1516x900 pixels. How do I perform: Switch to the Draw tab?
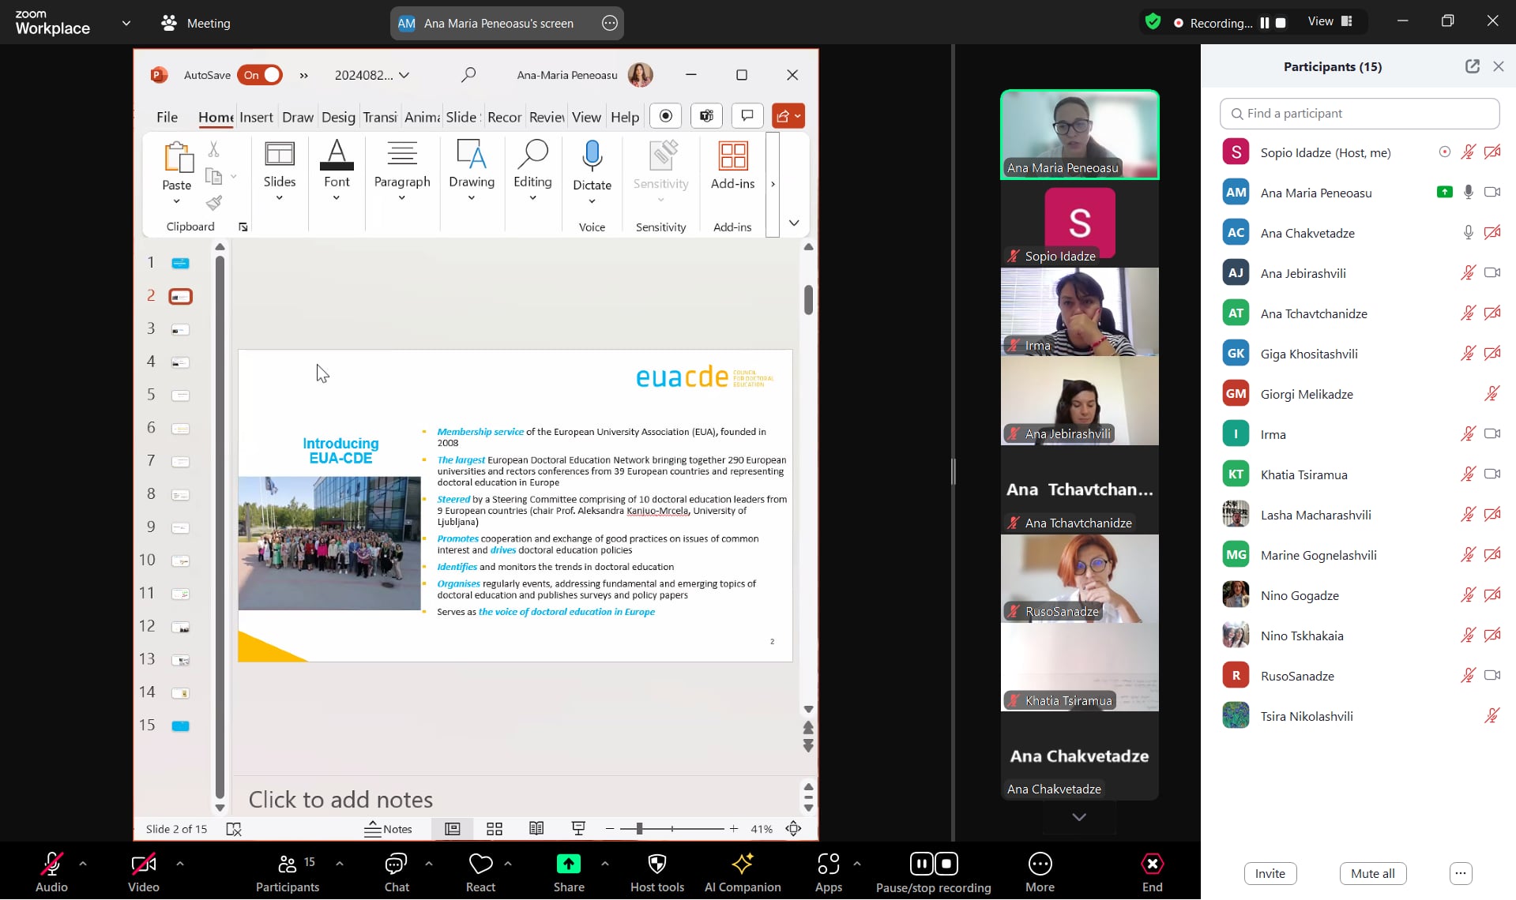coord(298,117)
